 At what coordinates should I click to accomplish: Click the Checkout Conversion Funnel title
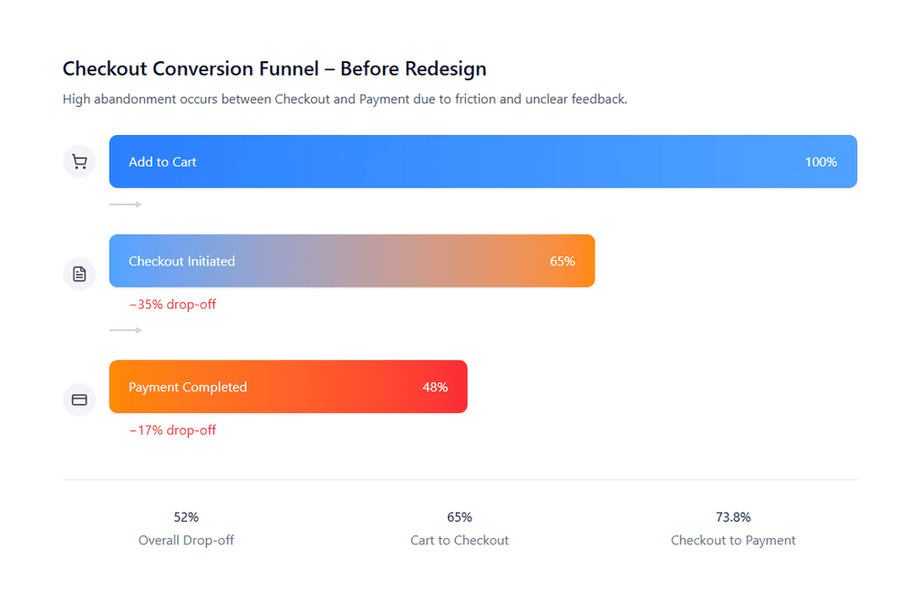[x=274, y=68]
